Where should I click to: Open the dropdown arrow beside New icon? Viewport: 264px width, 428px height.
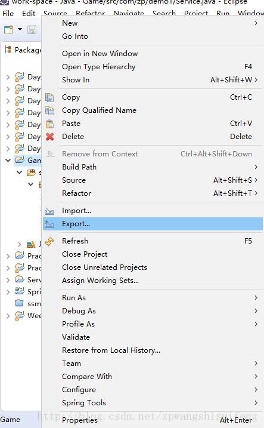tap(20, 29)
